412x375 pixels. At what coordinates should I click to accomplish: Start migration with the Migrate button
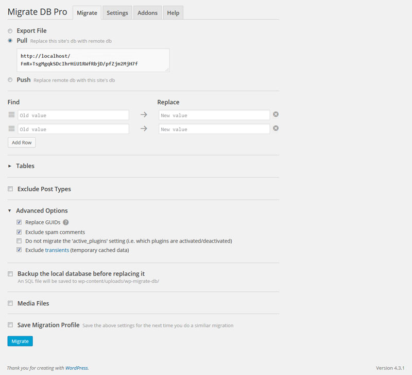pyautogui.click(x=20, y=341)
